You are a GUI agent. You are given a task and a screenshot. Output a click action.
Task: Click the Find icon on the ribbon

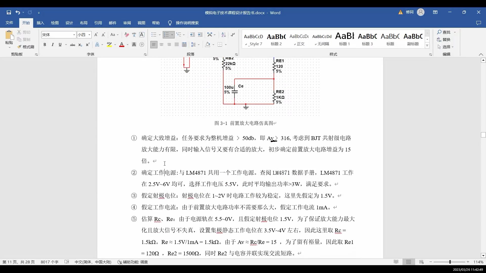tap(445, 32)
